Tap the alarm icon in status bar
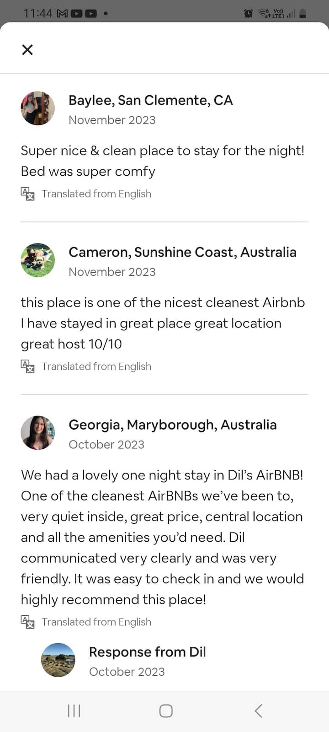Image resolution: width=329 pixels, height=732 pixels. tap(248, 14)
